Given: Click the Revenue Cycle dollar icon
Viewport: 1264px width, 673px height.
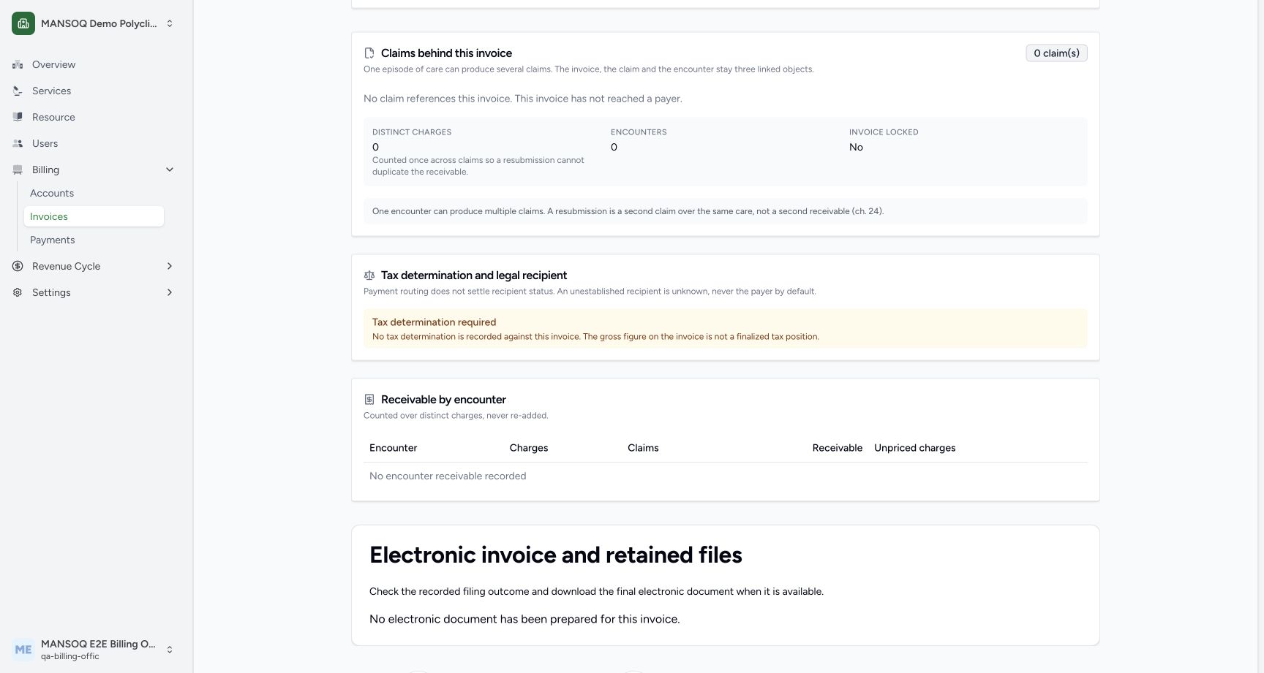Looking at the screenshot, I should coord(18,266).
